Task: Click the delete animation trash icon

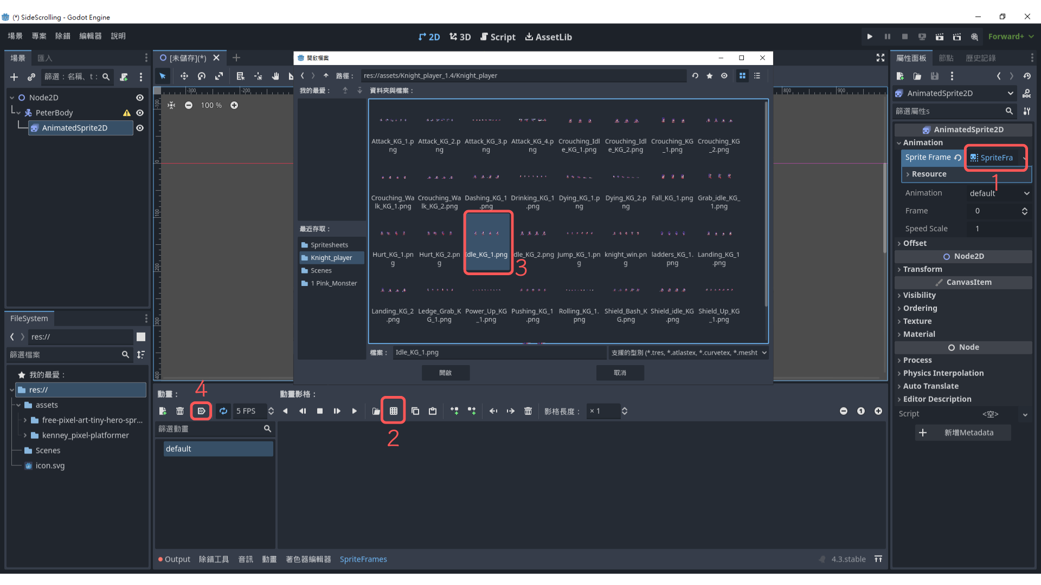Action: [x=180, y=411]
